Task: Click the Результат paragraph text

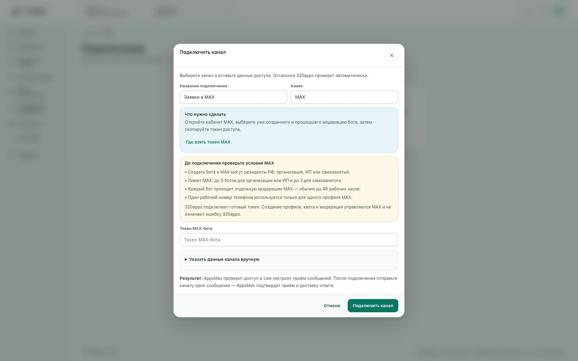Action: tap(288, 282)
